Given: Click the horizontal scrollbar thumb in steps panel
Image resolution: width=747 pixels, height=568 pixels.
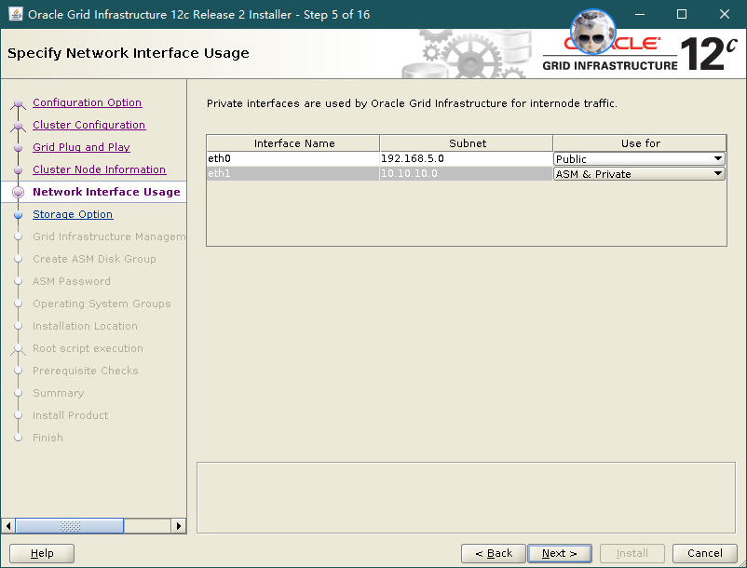Looking at the screenshot, I should 70,526.
